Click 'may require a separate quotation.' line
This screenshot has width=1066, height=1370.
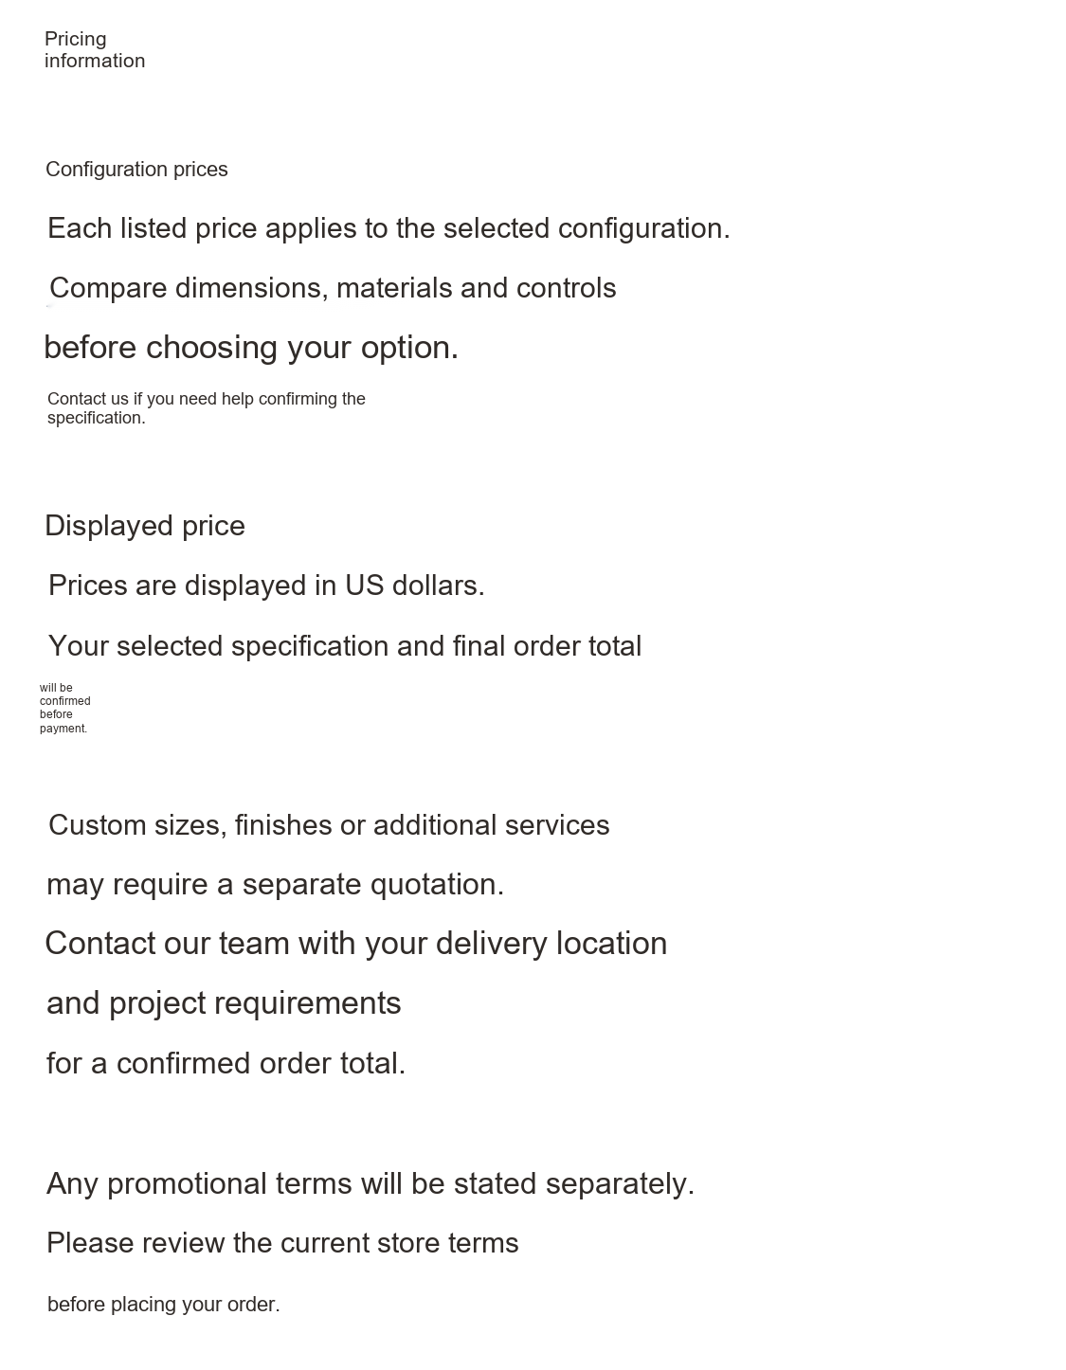click(x=276, y=885)
